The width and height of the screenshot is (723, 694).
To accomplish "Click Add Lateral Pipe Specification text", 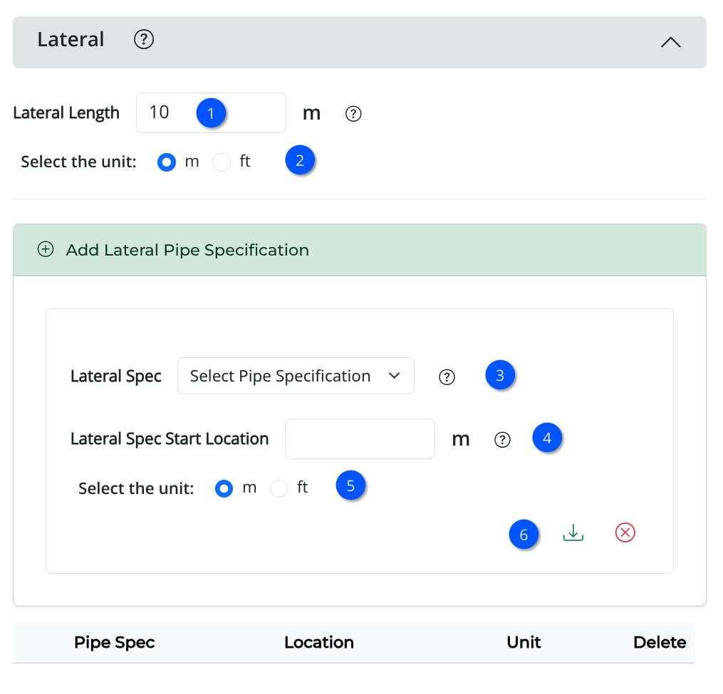I will click(187, 251).
